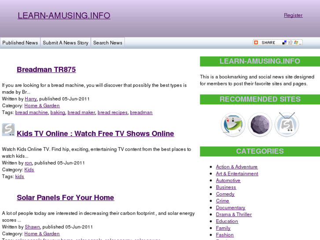Viewport: 320px width, 240px height.
Task: Click the 'breadman' tag
Action: coord(141,113)
